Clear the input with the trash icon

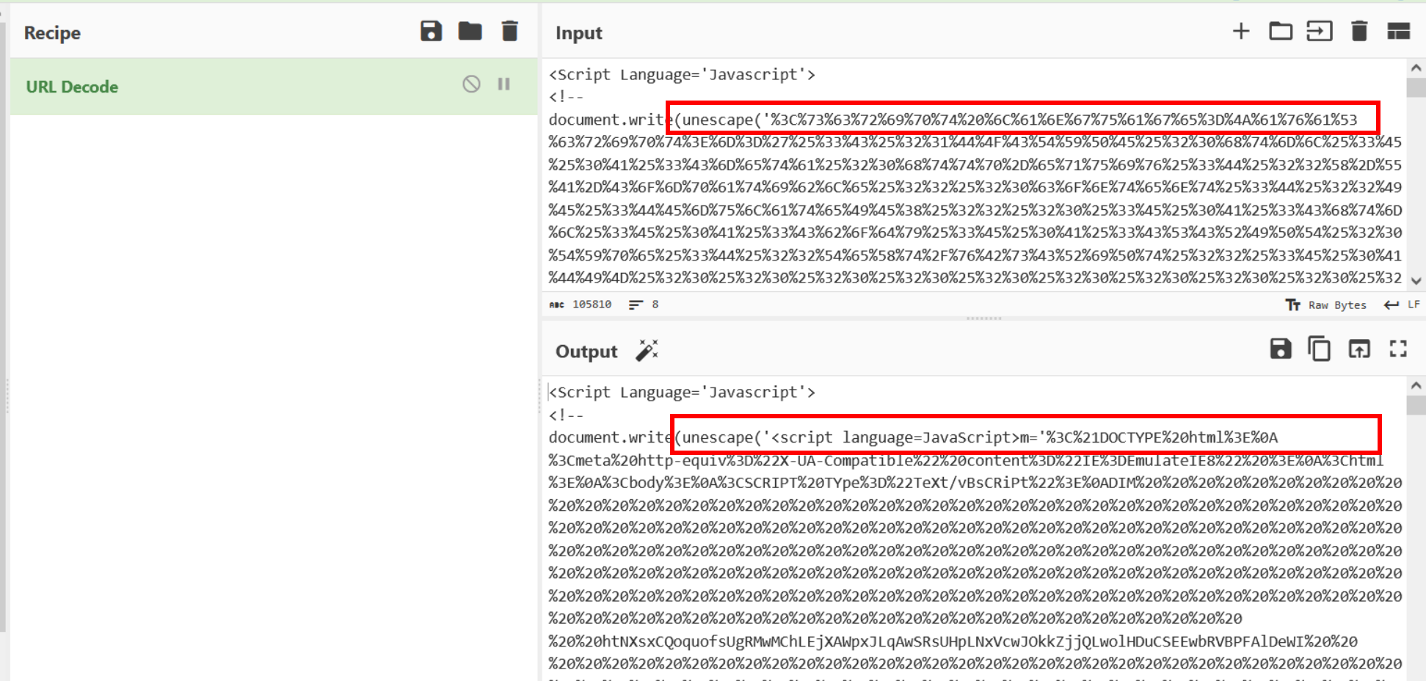pos(1358,31)
